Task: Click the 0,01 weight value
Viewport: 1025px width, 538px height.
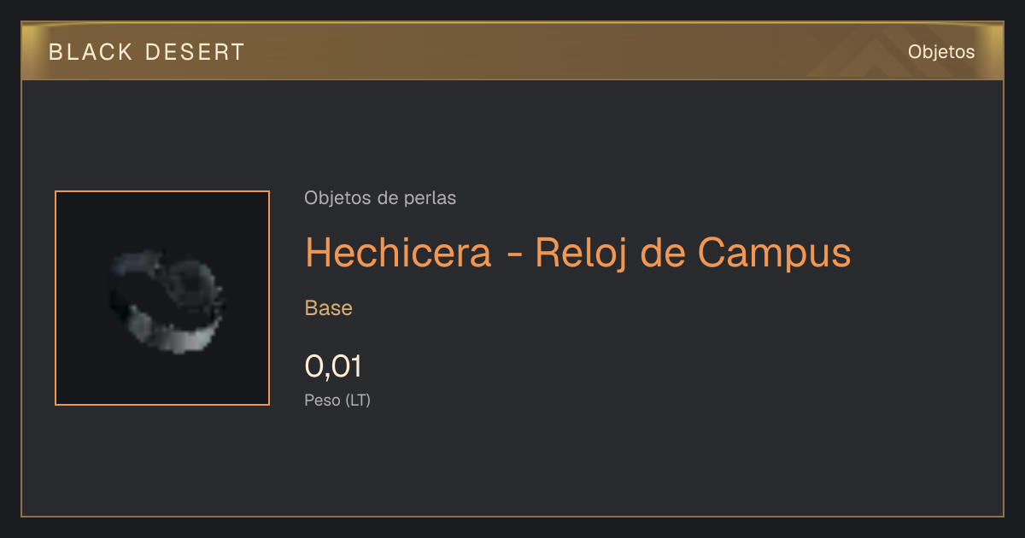Action: (x=333, y=366)
